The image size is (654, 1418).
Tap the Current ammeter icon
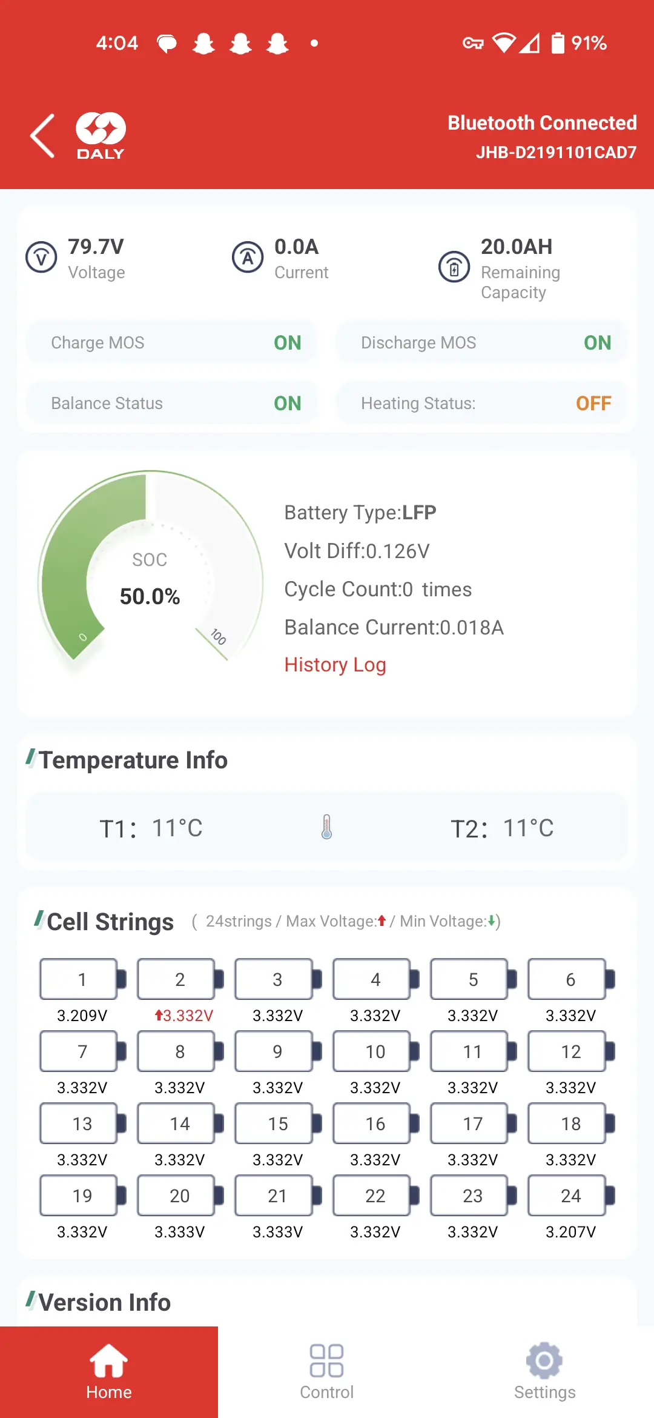click(248, 258)
